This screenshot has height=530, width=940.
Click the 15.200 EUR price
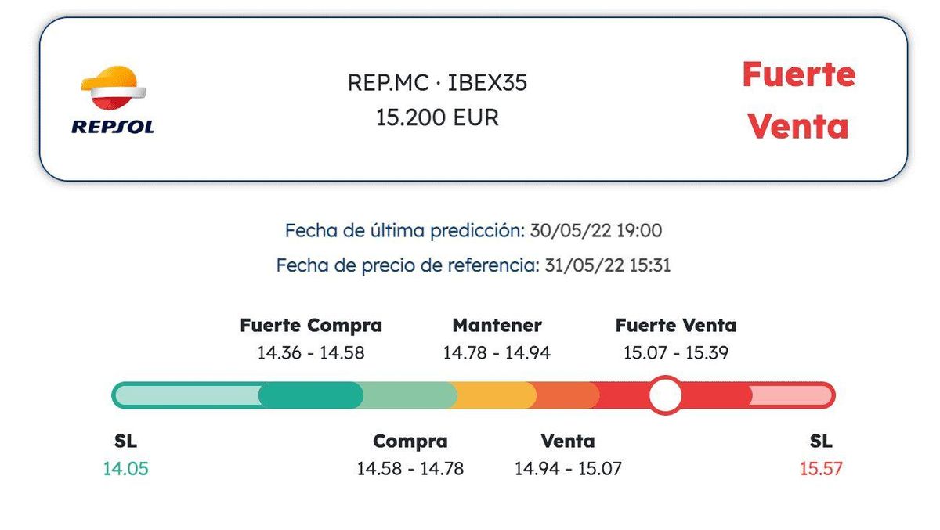pos(437,117)
